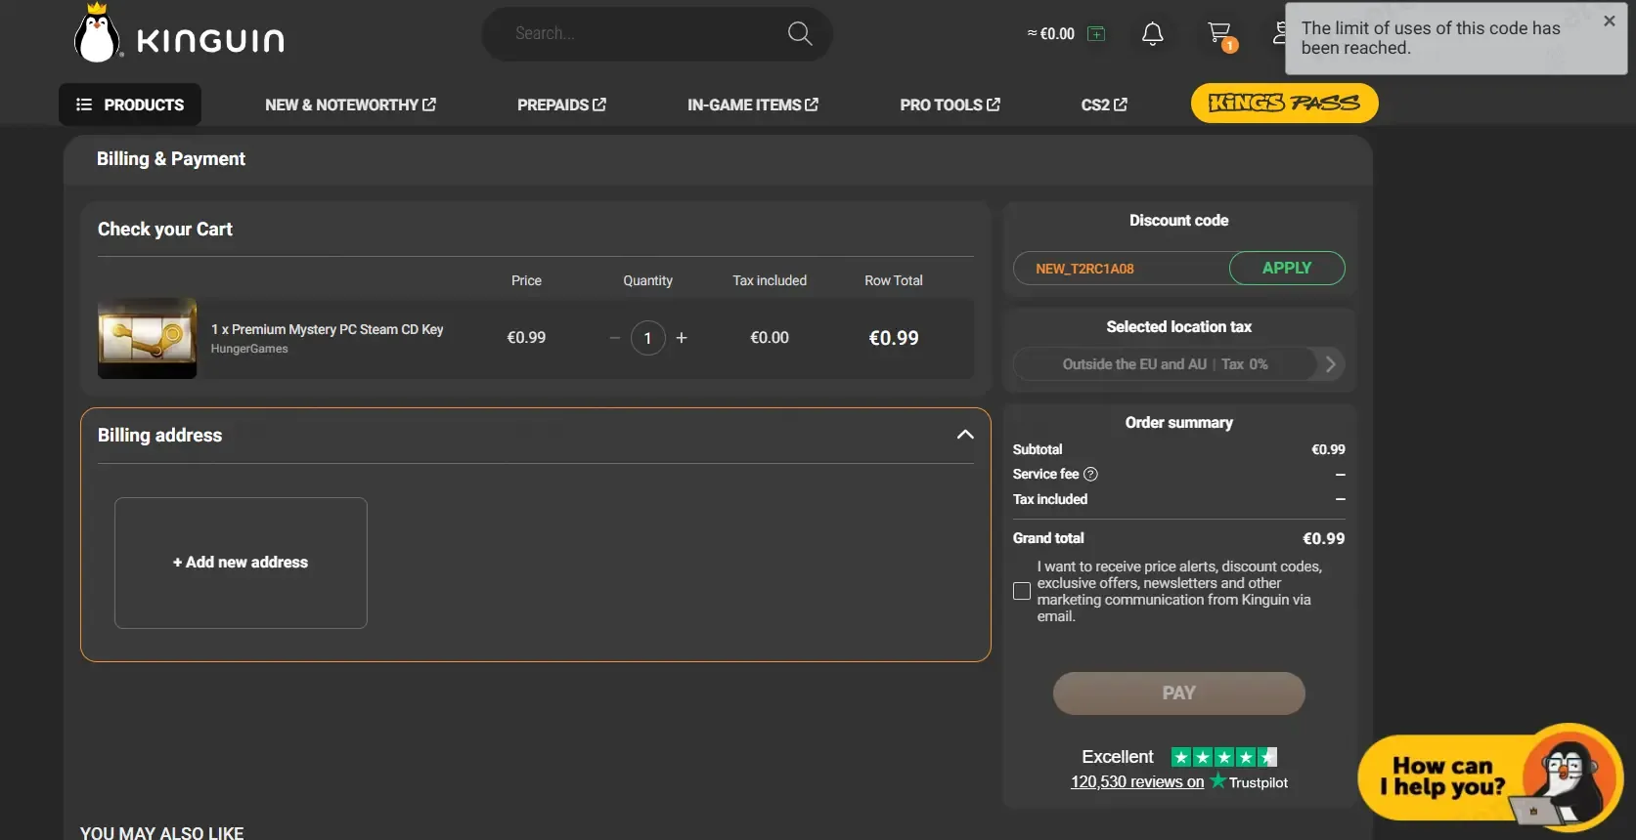Click the add funds wallet icon

pyautogui.click(x=1097, y=33)
